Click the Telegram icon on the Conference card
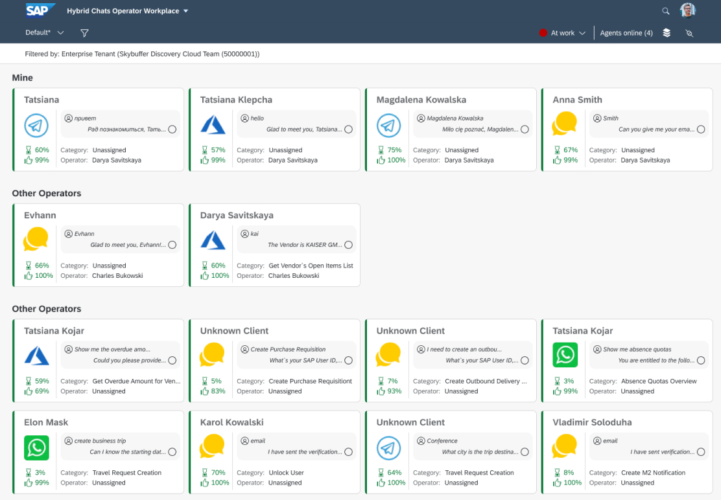This screenshot has height=500, width=721. (388, 448)
